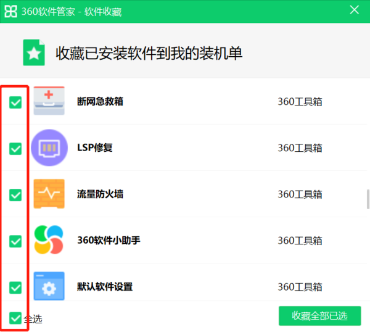Select the 断网急救箱 name text
Image resolution: width=370 pixels, height=332 pixels.
click(x=100, y=101)
